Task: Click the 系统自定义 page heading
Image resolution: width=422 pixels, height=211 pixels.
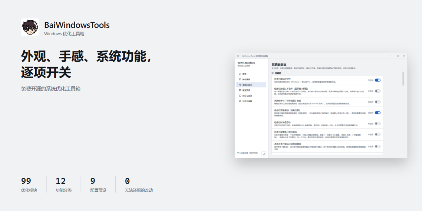Action: coord(279,65)
